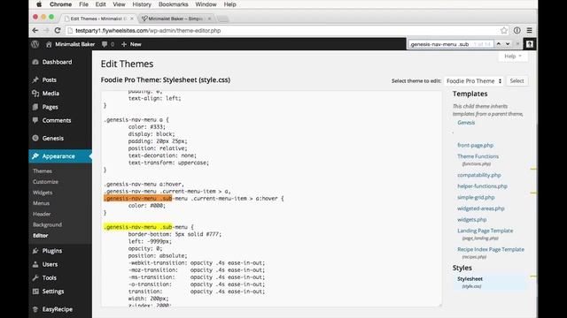Open simple-grid.php template
This screenshot has height=318, width=567.
click(476, 198)
